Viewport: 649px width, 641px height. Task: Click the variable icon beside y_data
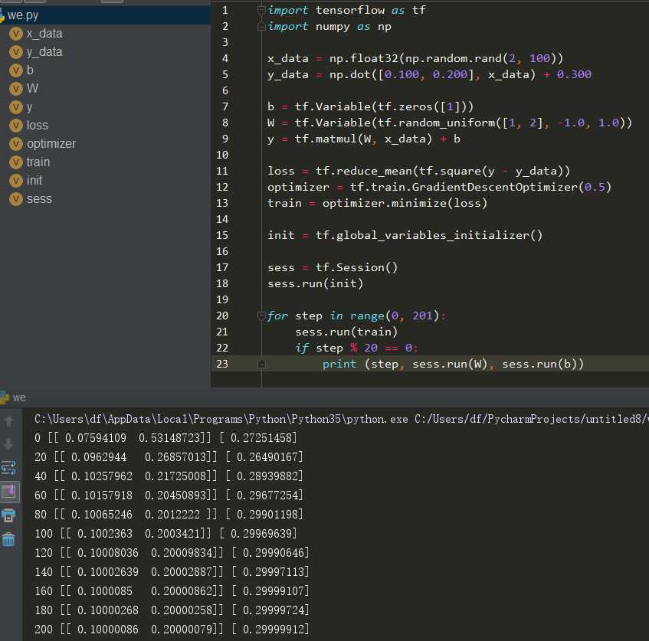click(16, 52)
